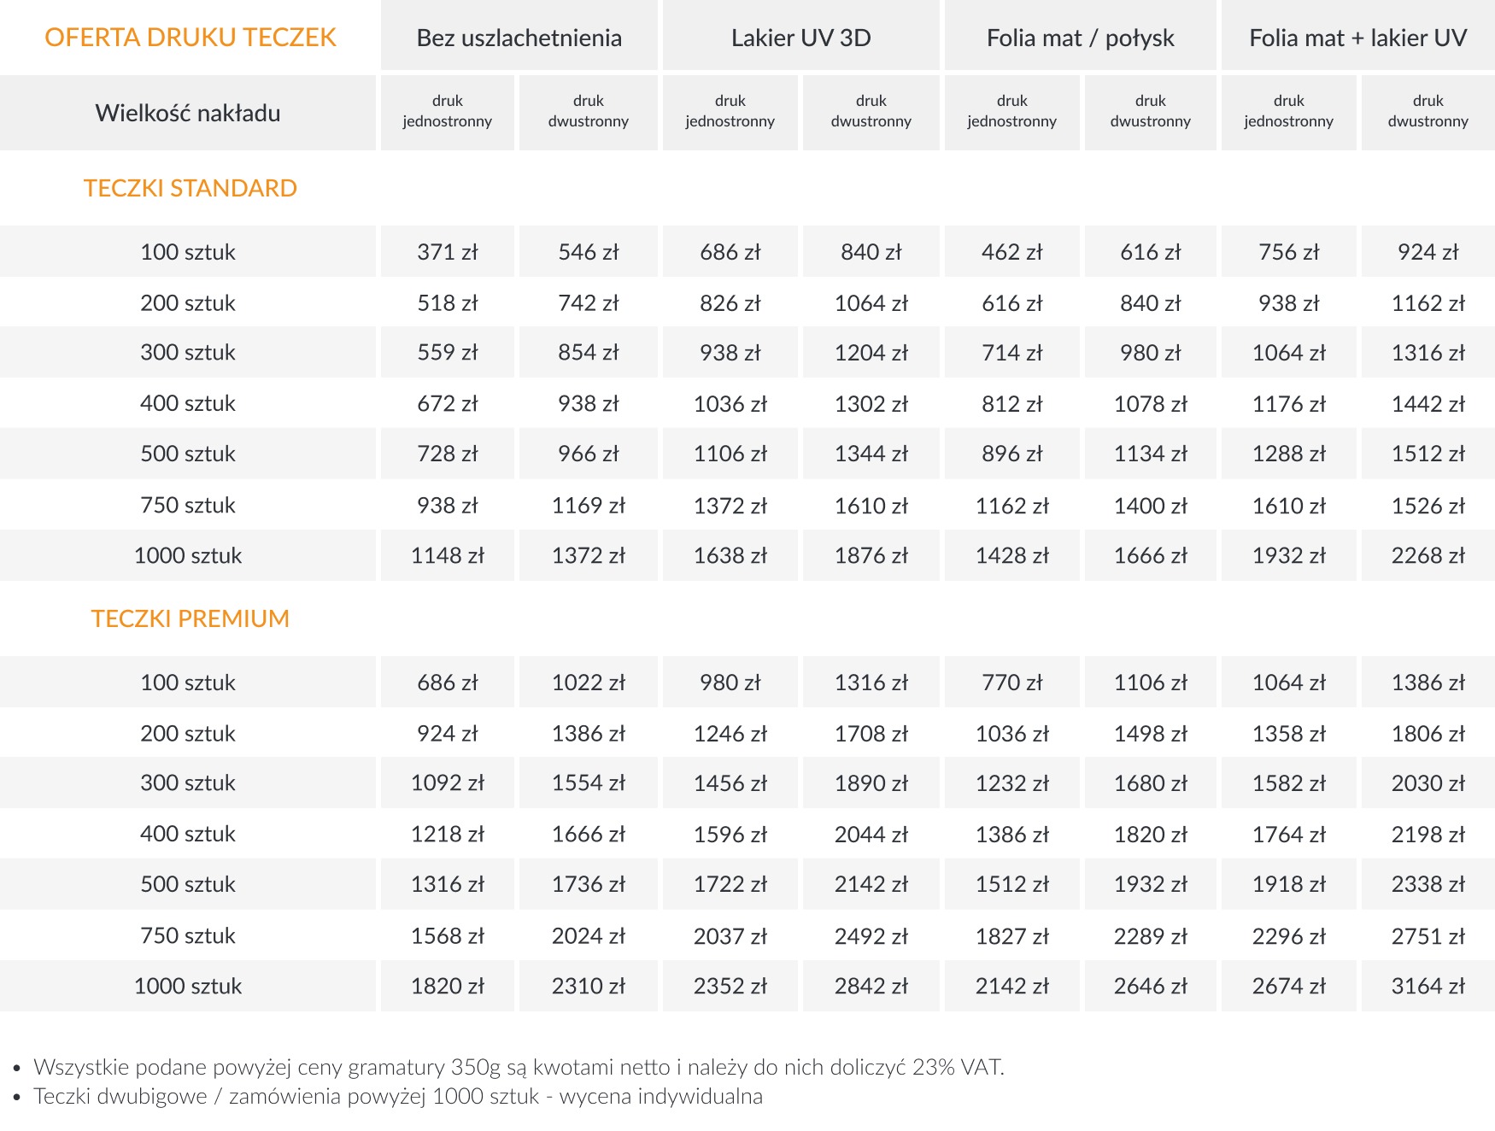Click the 1169 zł price cell

click(588, 505)
